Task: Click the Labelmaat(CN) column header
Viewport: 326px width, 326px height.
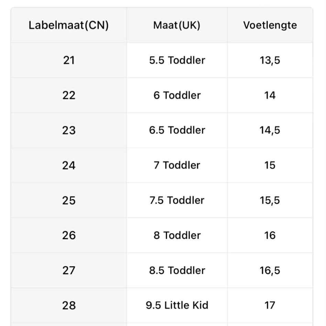Action: (69, 26)
